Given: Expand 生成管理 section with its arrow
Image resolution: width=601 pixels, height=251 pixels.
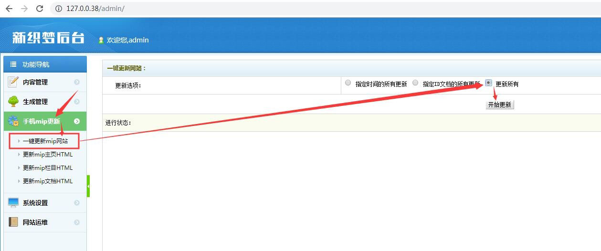Looking at the screenshot, I should (77, 102).
